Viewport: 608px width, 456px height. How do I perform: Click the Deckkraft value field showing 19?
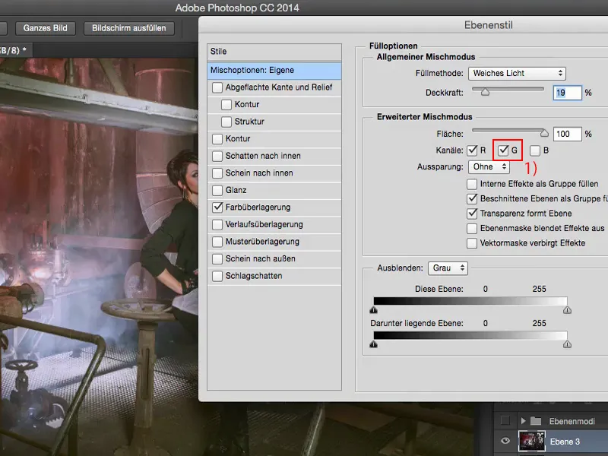pos(567,93)
